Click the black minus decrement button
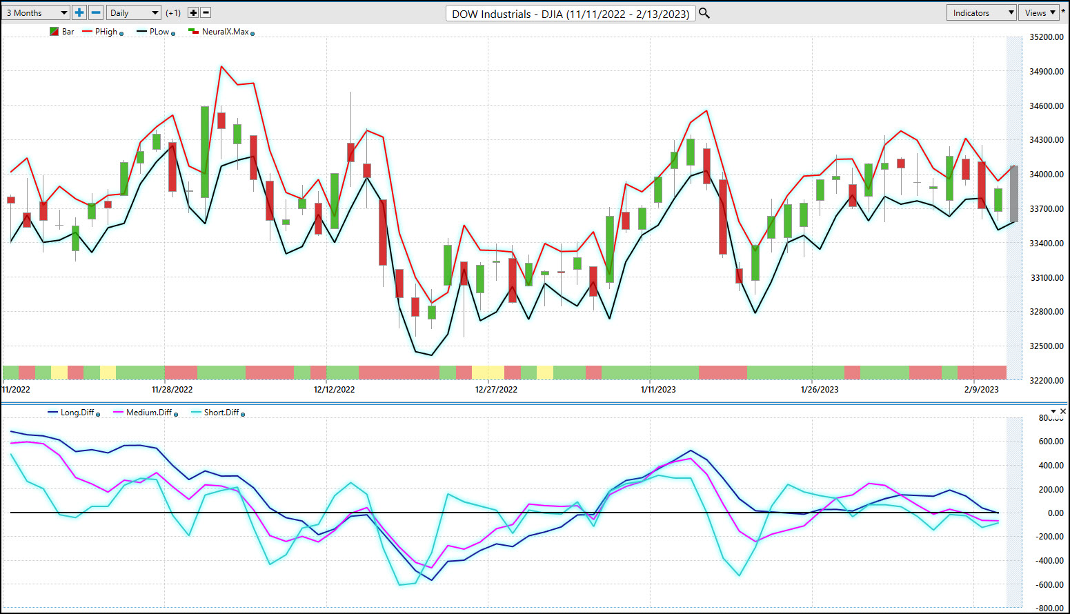The image size is (1070, 614). coord(206,12)
